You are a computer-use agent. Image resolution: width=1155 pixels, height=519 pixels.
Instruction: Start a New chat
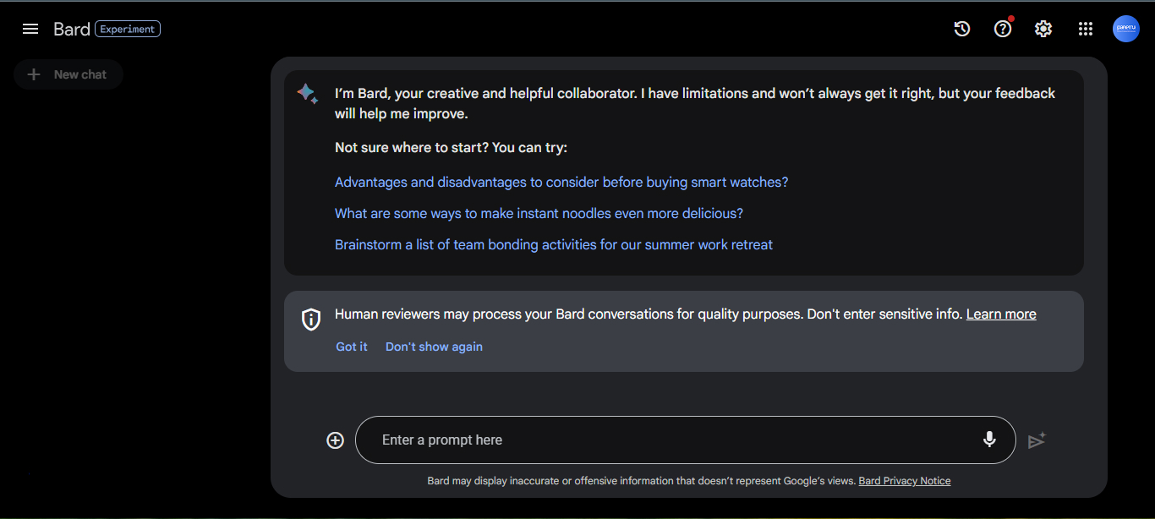tap(68, 74)
